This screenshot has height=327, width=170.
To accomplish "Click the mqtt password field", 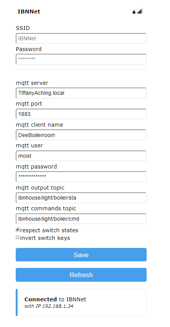I will click(x=81, y=177).
